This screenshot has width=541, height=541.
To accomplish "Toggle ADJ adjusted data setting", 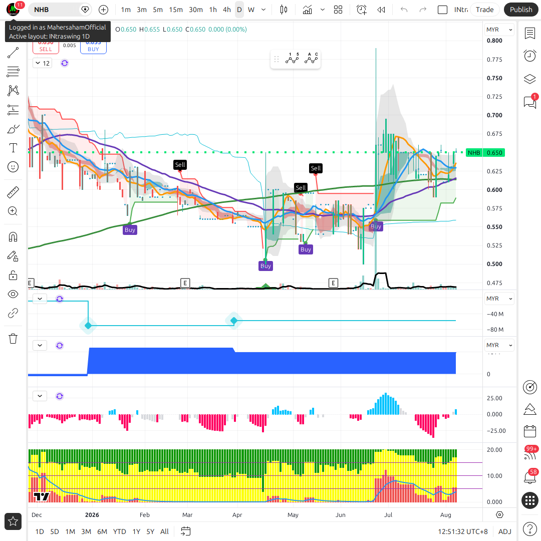I will click(x=505, y=531).
